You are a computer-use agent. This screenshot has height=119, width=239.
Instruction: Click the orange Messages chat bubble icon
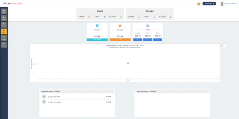point(120,26)
